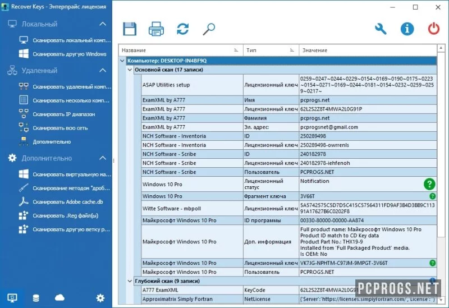Viewport: 449px width, 308px height.
Task: Open Дополнительно item under Удаленный
Action: [x=45, y=142]
